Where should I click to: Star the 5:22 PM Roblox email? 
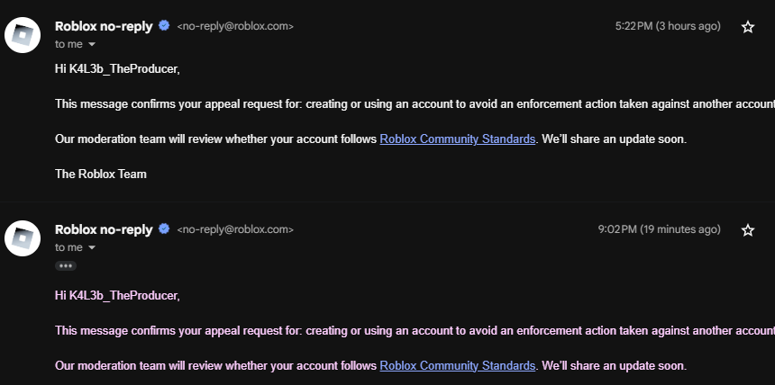747,27
